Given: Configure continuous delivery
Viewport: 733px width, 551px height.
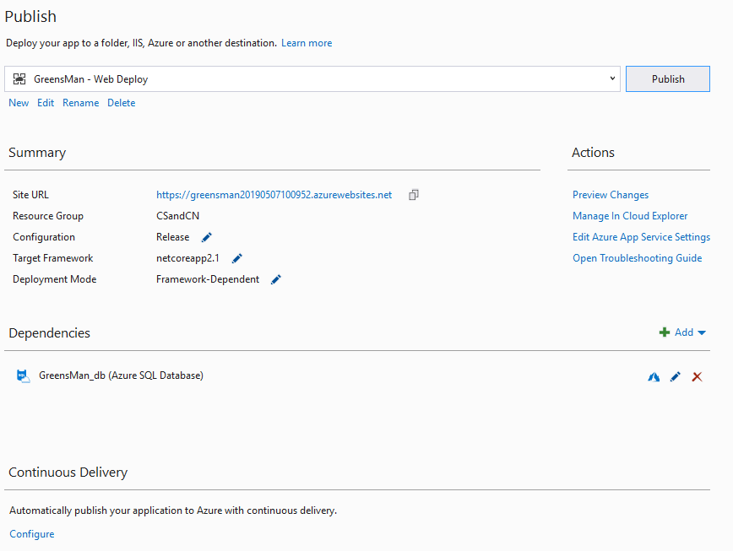Looking at the screenshot, I should [32, 534].
